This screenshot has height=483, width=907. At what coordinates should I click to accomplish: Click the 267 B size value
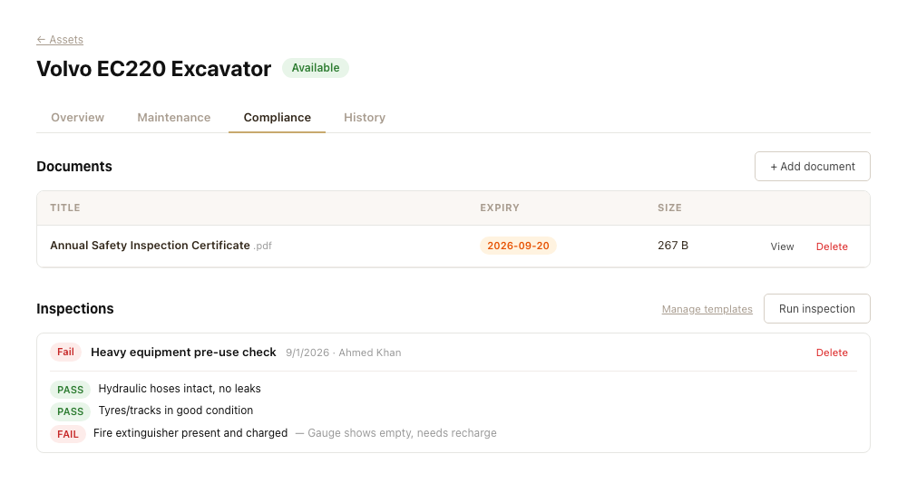point(673,246)
